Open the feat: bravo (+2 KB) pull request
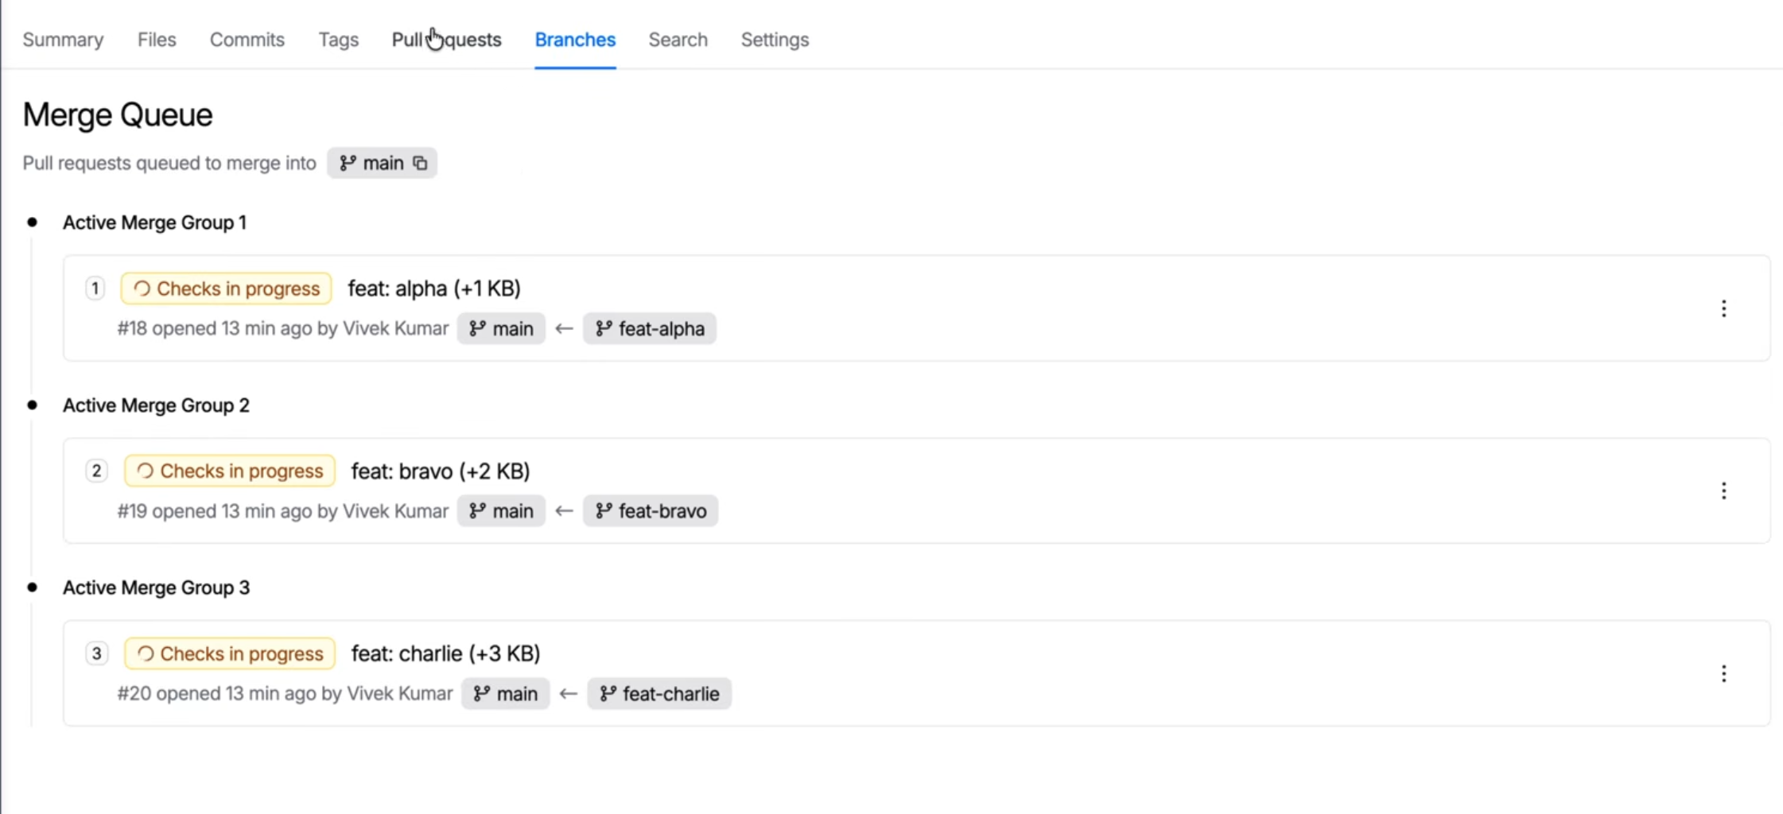This screenshot has height=814, width=1783. pyautogui.click(x=441, y=471)
